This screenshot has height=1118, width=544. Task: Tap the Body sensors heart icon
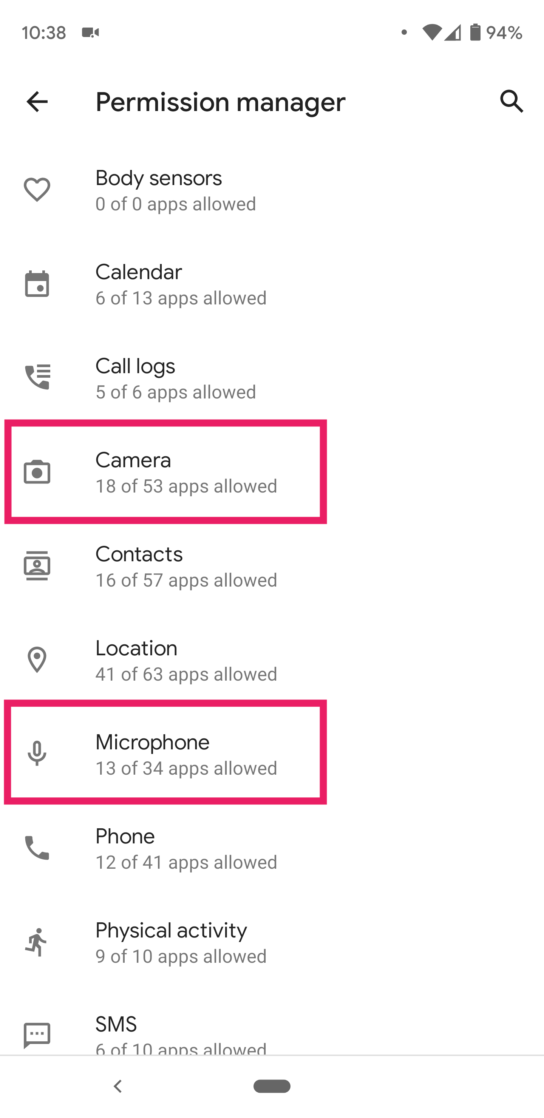click(37, 190)
